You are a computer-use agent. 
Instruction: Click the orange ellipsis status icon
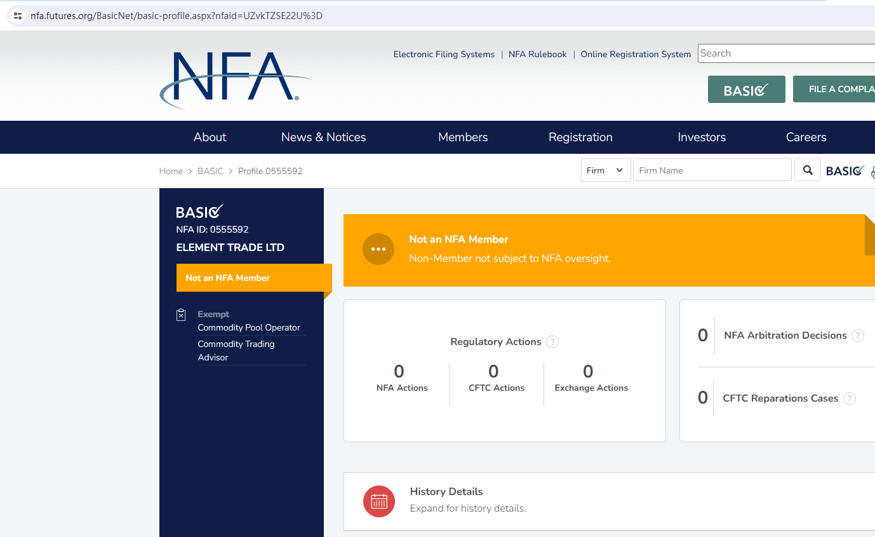pos(378,249)
